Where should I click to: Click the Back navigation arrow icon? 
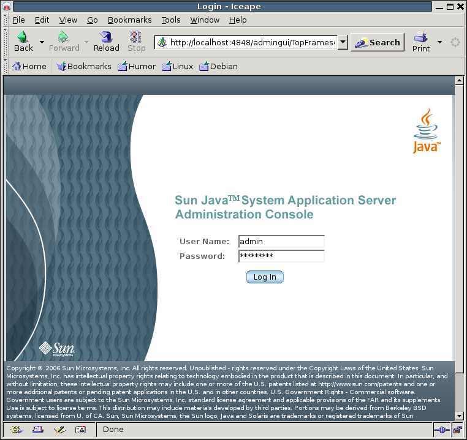pos(23,37)
